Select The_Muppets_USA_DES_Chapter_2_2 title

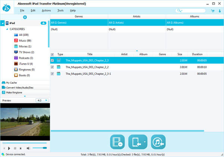pyautogui.click(x=87, y=67)
